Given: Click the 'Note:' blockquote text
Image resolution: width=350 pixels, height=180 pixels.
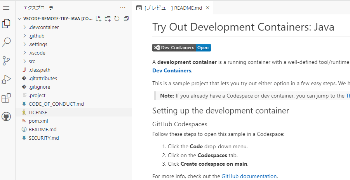Looking at the screenshot, I should (167, 96).
